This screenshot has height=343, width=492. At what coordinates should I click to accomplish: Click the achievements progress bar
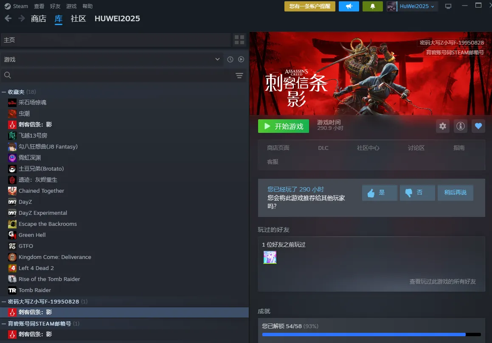371,335
